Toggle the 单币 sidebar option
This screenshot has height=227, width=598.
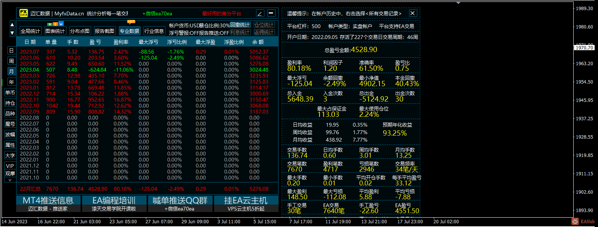(10, 93)
